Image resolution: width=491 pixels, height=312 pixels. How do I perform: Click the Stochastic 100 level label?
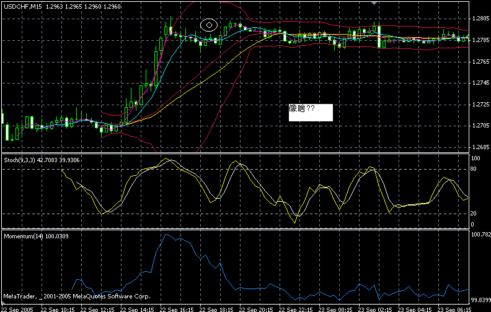click(x=476, y=158)
